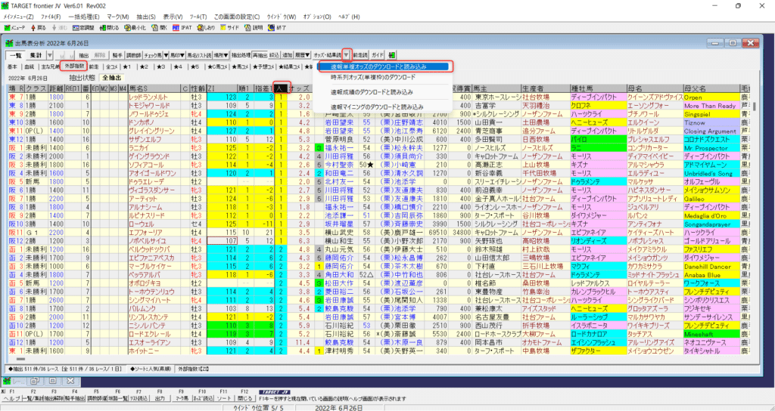Click the 再抽出 button
The width and height of the screenshot is (775, 411).
click(x=260, y=54)
